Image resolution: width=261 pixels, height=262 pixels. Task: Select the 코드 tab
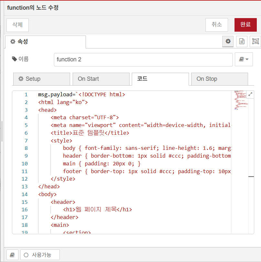pyautogui.click(x=160, y=79)
